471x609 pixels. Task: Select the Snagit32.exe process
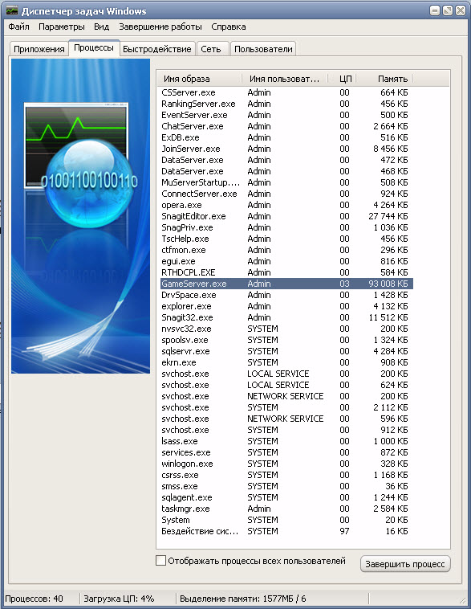tap(286, 317)
